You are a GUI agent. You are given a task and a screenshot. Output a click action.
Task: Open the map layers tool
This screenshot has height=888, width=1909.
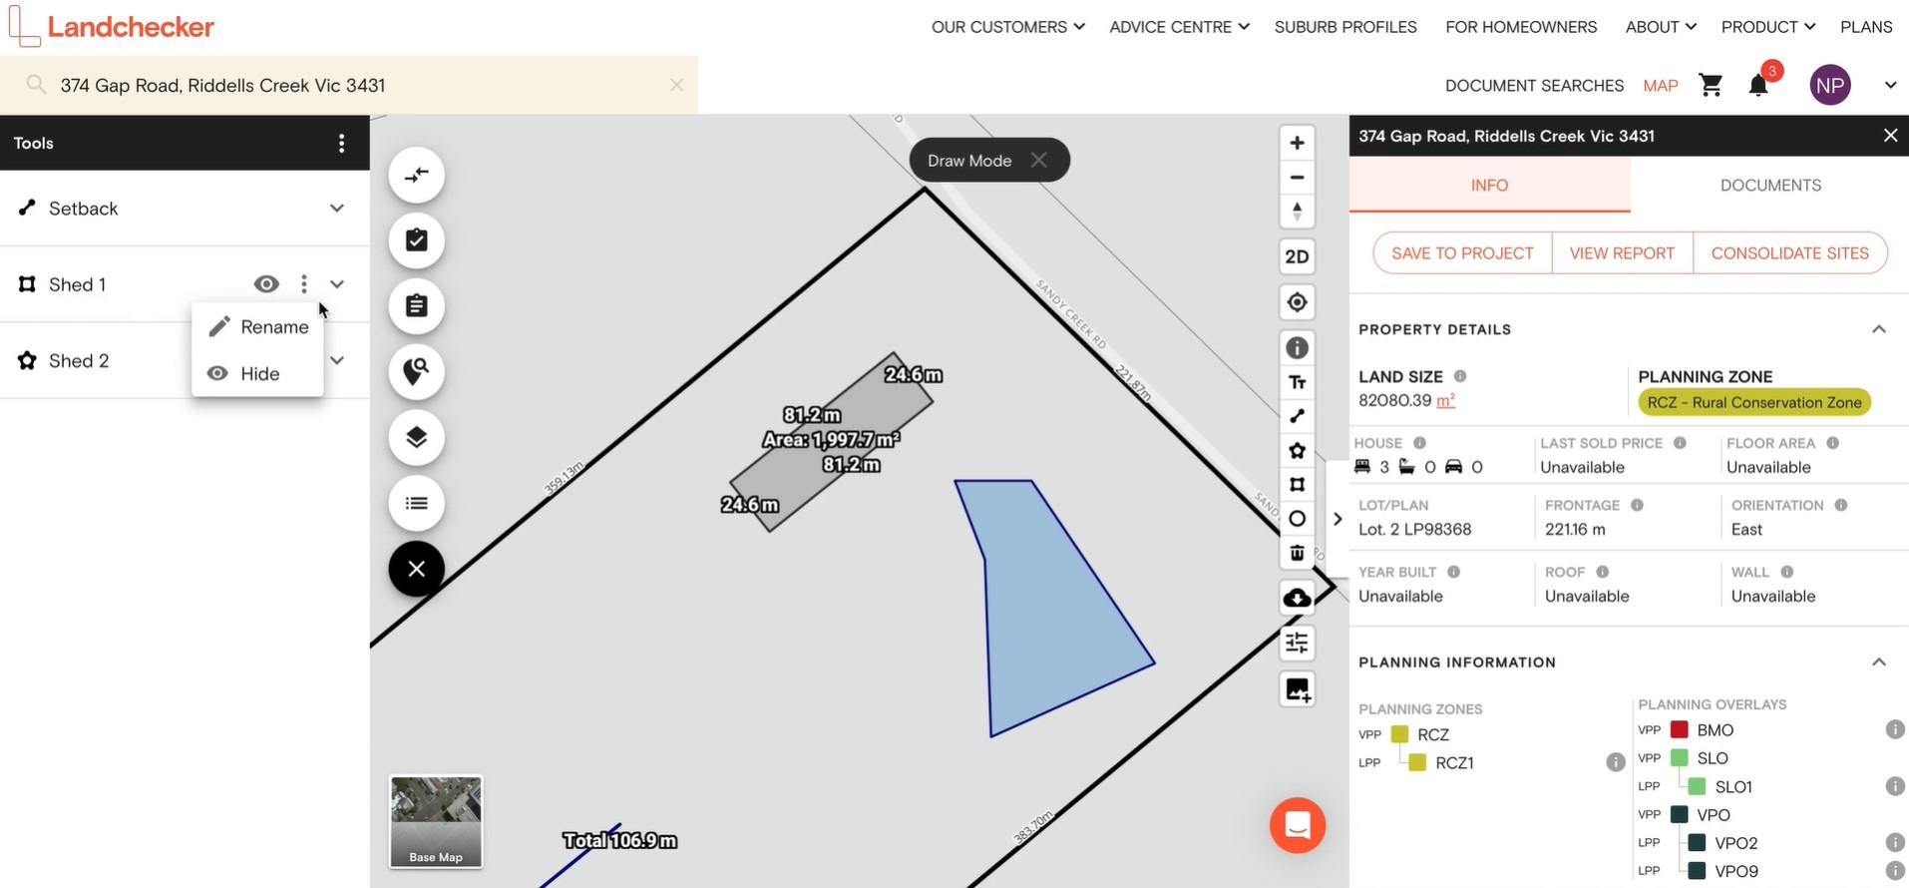416,437
